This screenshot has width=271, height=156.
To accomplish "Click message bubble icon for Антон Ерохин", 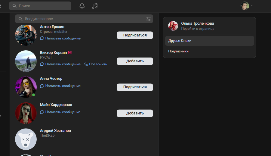I will click(42, 38).
